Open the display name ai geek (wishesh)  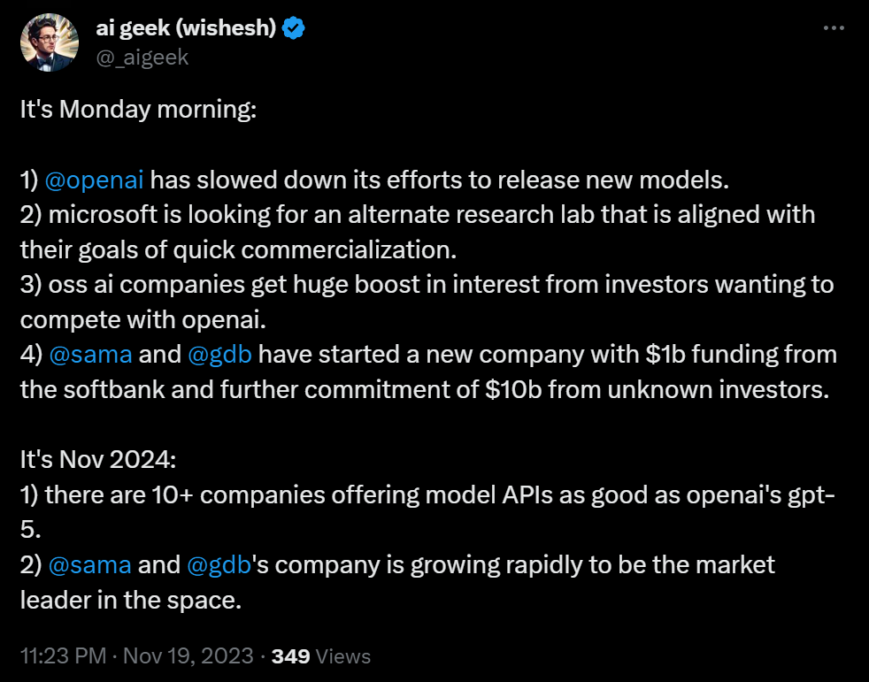[186, 27]
